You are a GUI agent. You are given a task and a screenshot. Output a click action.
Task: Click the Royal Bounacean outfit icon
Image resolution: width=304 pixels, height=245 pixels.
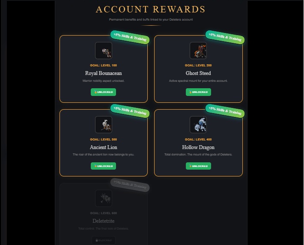(x=104, y=51)
